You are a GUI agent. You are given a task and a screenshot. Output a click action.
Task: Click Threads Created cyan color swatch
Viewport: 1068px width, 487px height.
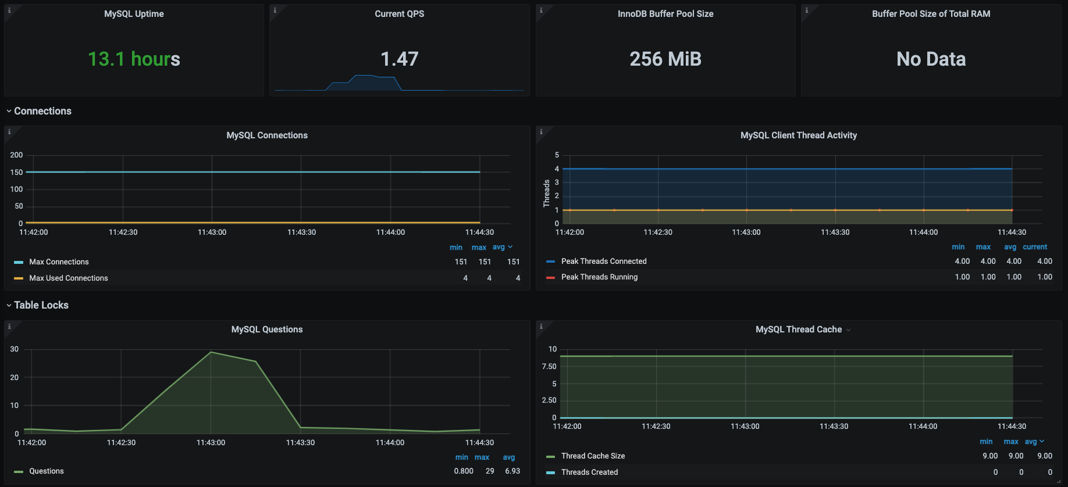(550, 472)
